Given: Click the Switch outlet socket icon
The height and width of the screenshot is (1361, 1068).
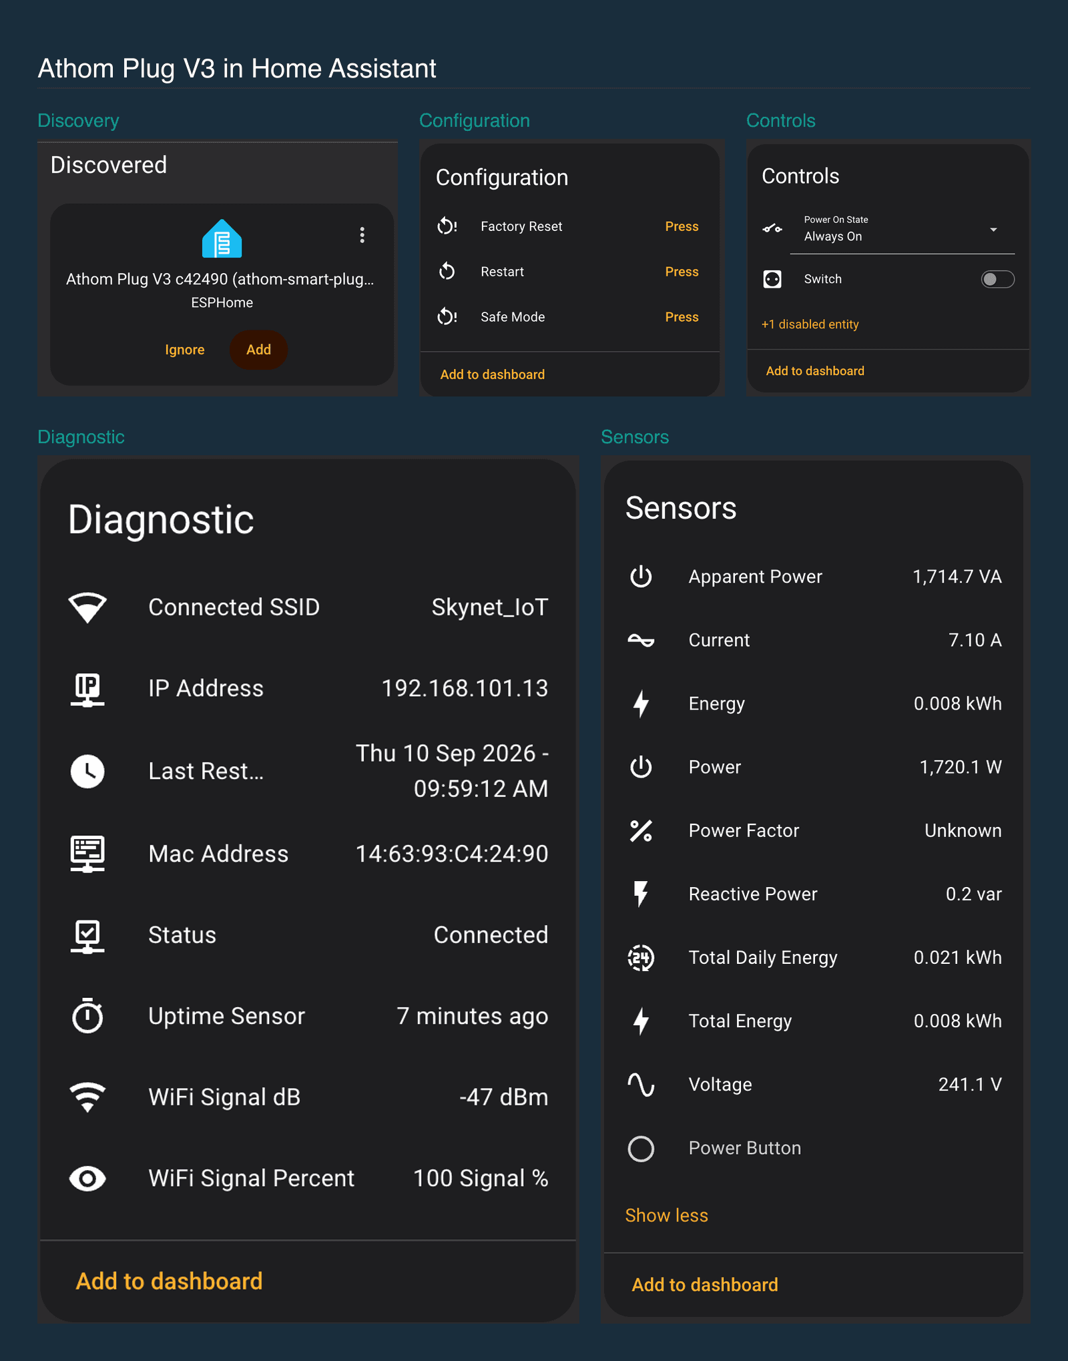Looking at the screenshot, I should click(x=772, y=279).
